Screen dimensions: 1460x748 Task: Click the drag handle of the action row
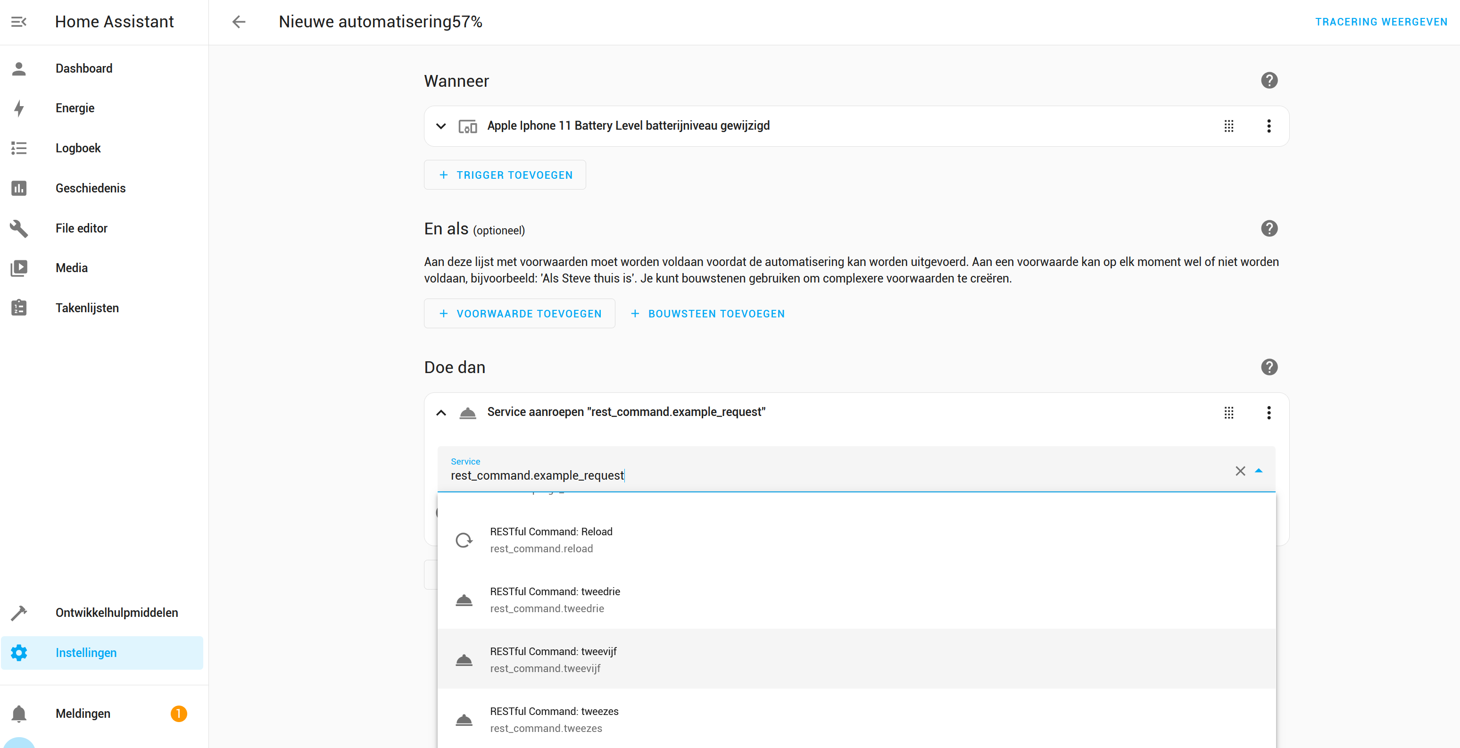click(1229, 413)
